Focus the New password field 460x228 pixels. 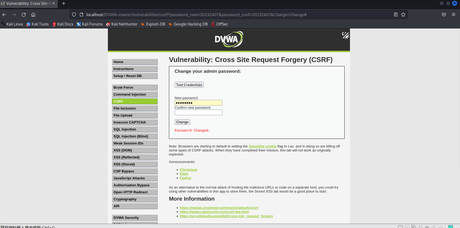(x=199, y=103)
